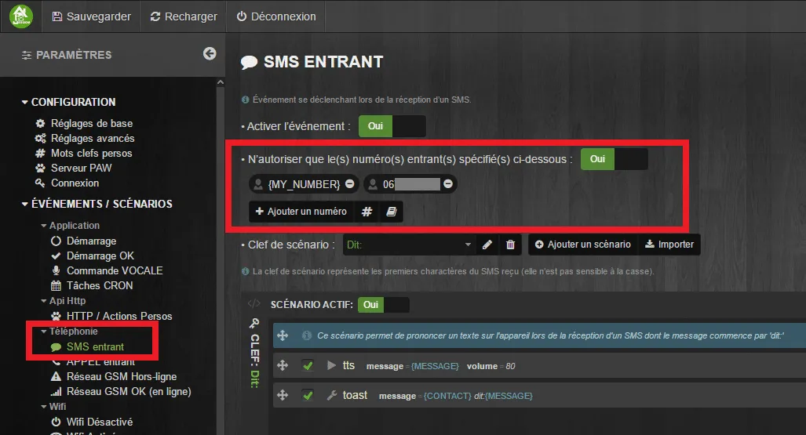This screenshot has width=806, height=435.
Task: Reload configuration with Recharger
Action: (184, 16)
